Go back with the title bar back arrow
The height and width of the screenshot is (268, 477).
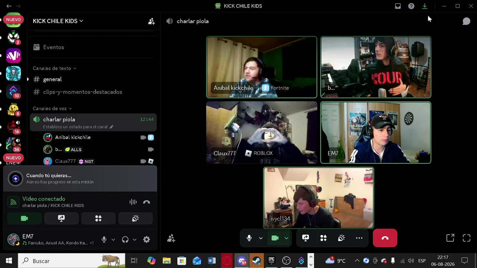[x=9, y=6]
